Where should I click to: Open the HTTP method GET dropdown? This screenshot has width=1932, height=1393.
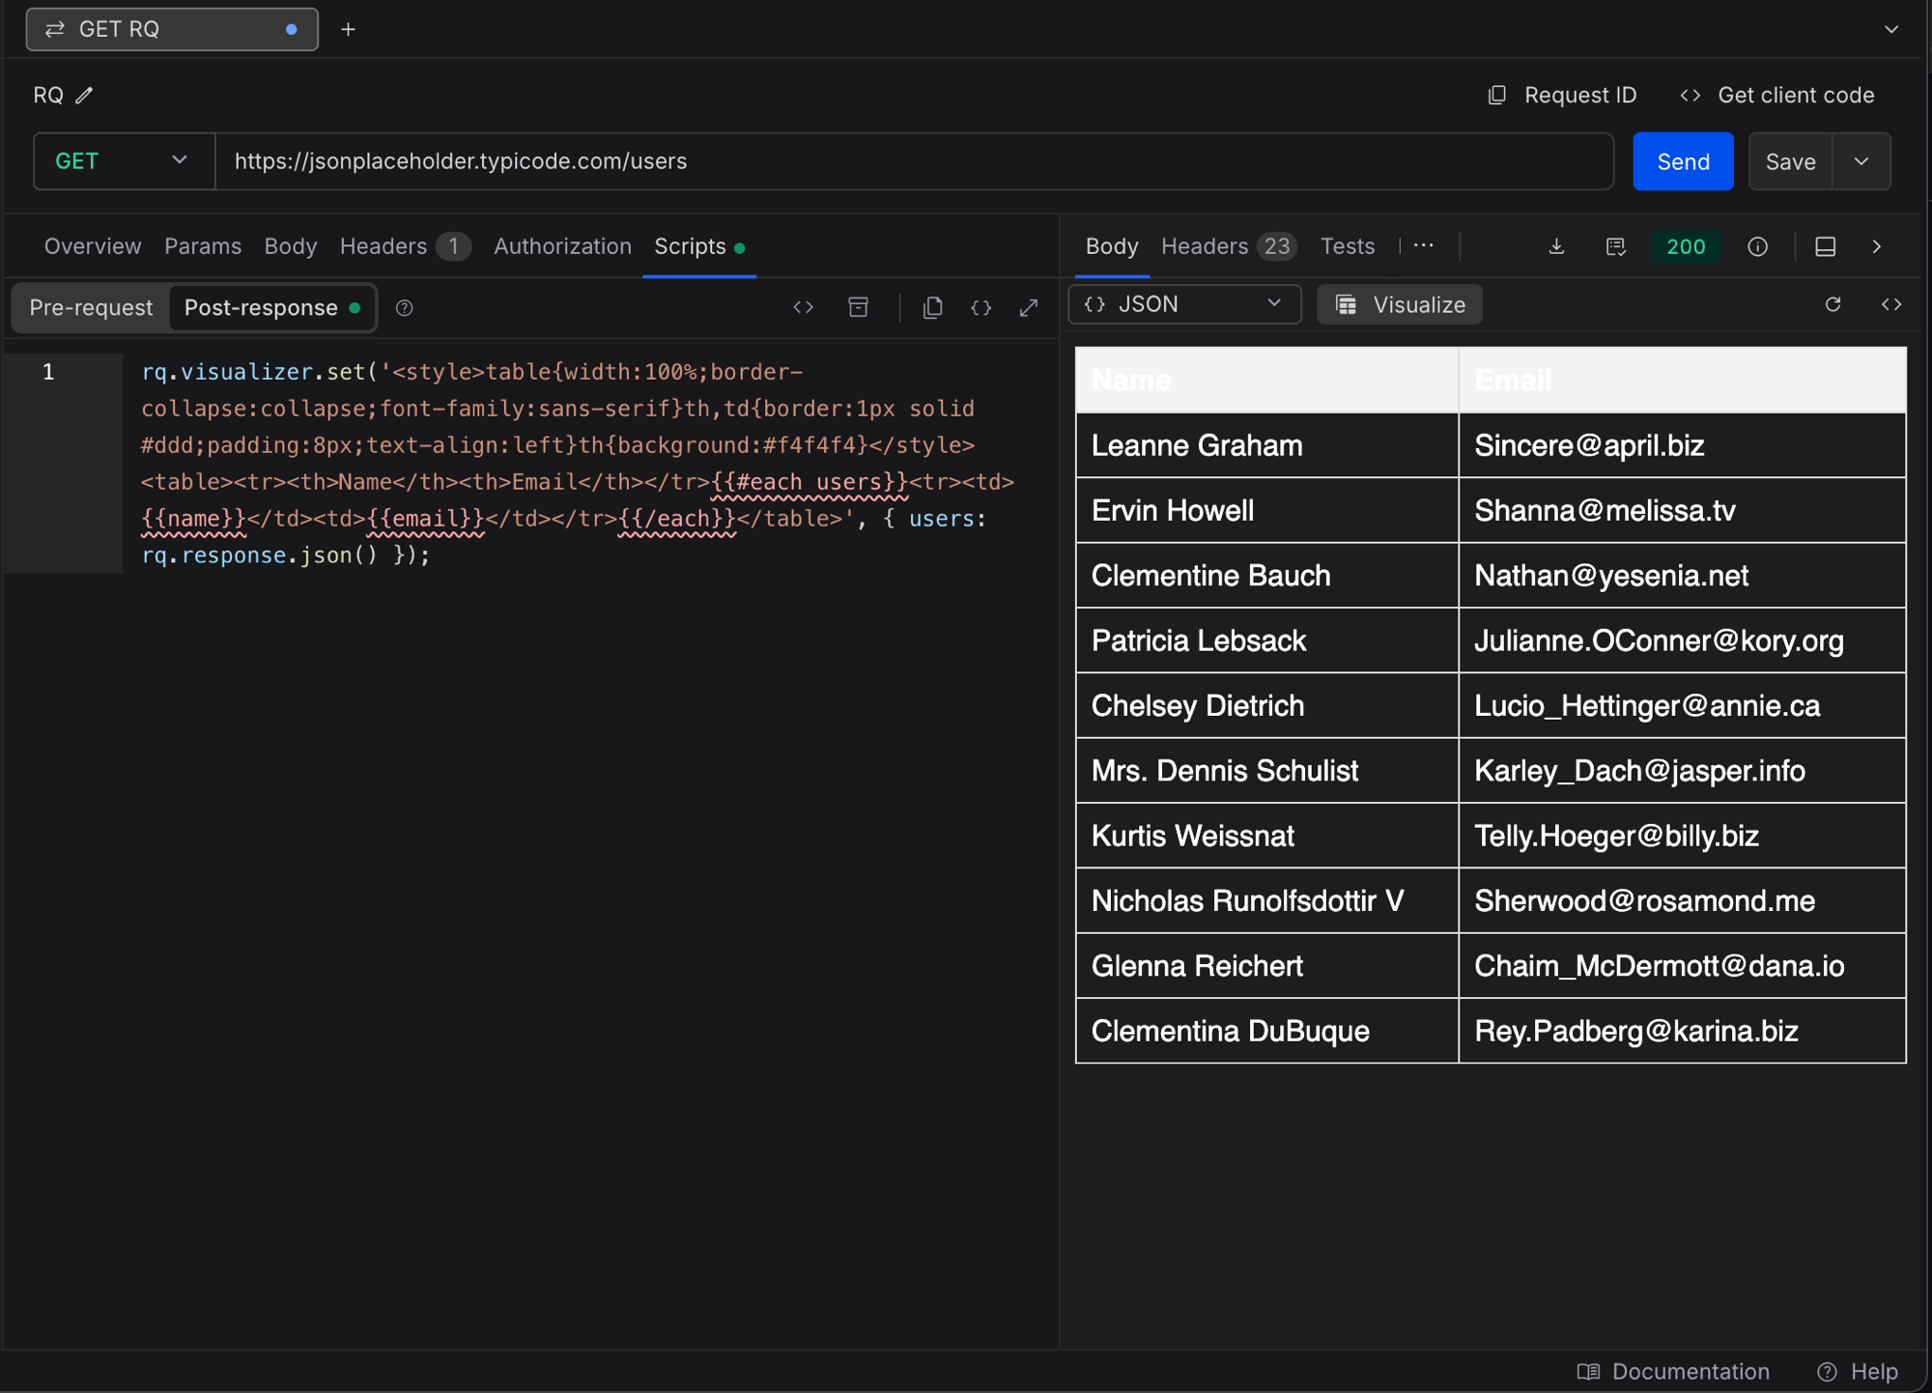click(124, 161)
